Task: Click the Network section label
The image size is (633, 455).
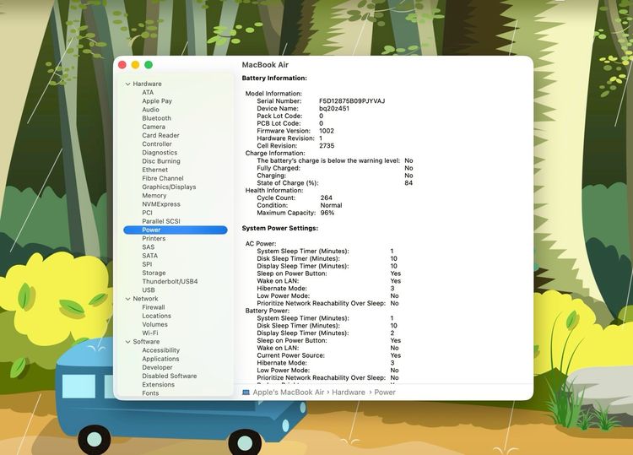Action: [145, 299]
